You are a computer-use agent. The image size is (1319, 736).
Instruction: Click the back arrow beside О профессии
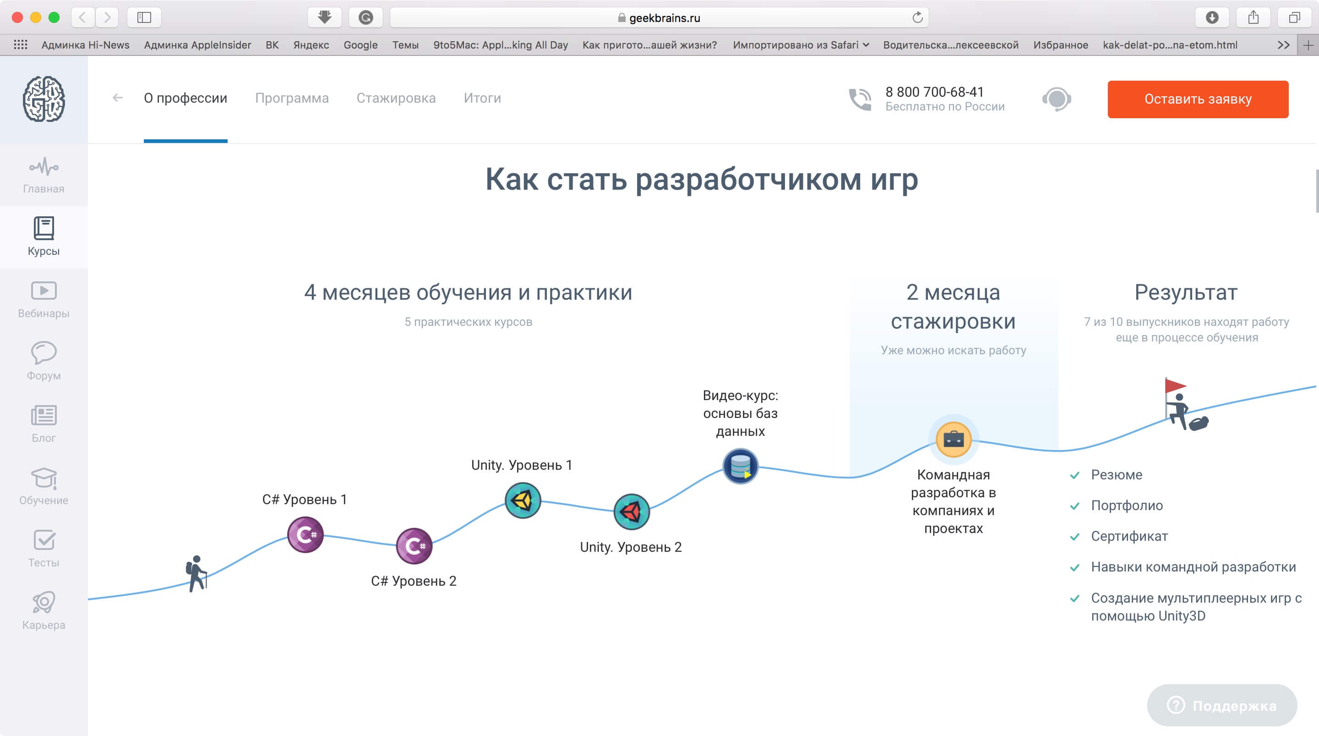[x=118, y=98]
